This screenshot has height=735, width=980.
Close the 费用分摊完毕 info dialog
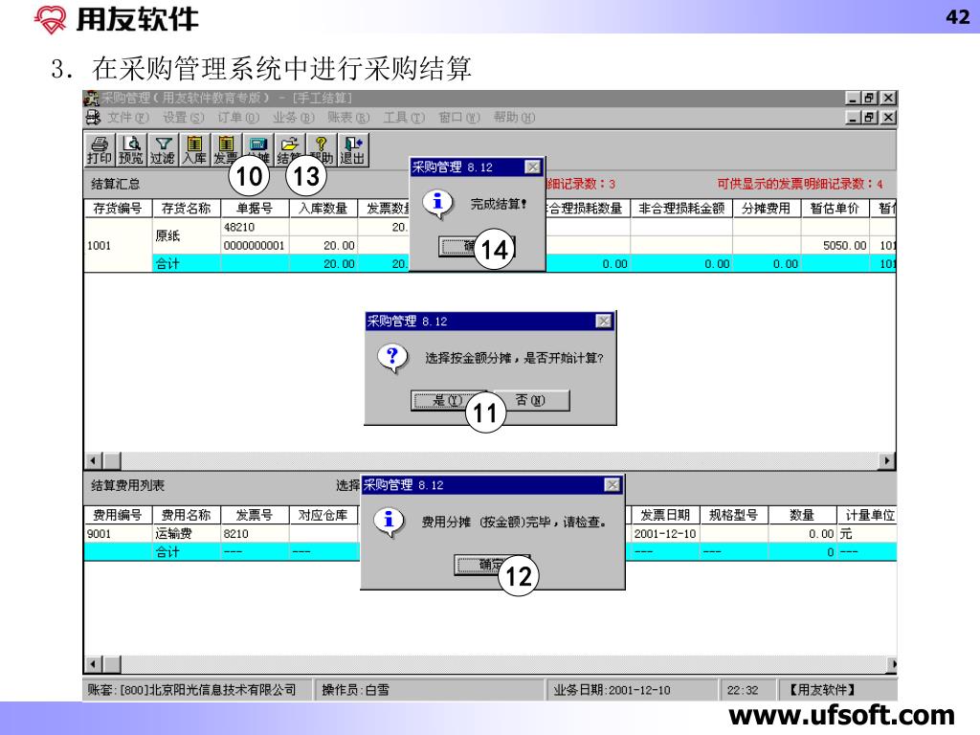coord(612,485)
